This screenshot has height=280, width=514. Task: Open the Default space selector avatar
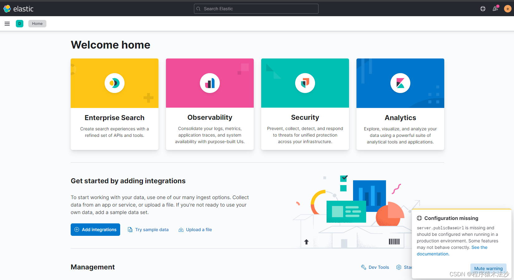pyautogui.click(x=20, y=24)
